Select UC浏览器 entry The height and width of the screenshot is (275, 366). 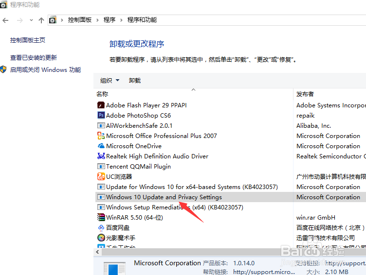pos(119,177)
